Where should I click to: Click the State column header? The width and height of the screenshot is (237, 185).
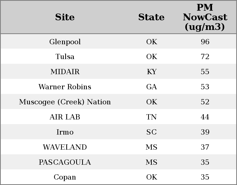151,17
